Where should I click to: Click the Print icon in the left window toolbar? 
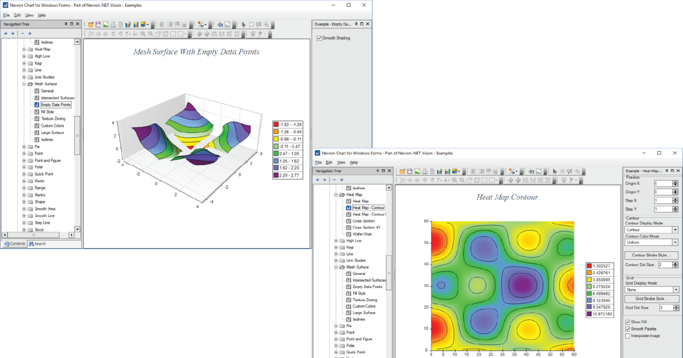[113, 25]
